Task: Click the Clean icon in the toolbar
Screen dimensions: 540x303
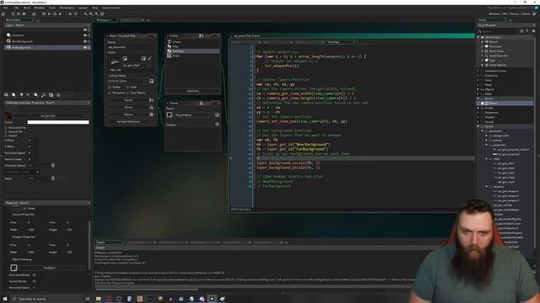Action: coord(60,14)
